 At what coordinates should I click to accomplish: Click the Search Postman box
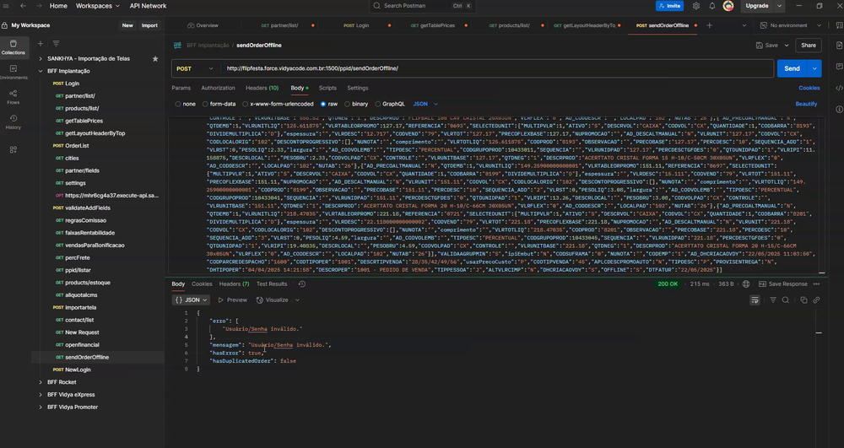[x=423, y=6]
